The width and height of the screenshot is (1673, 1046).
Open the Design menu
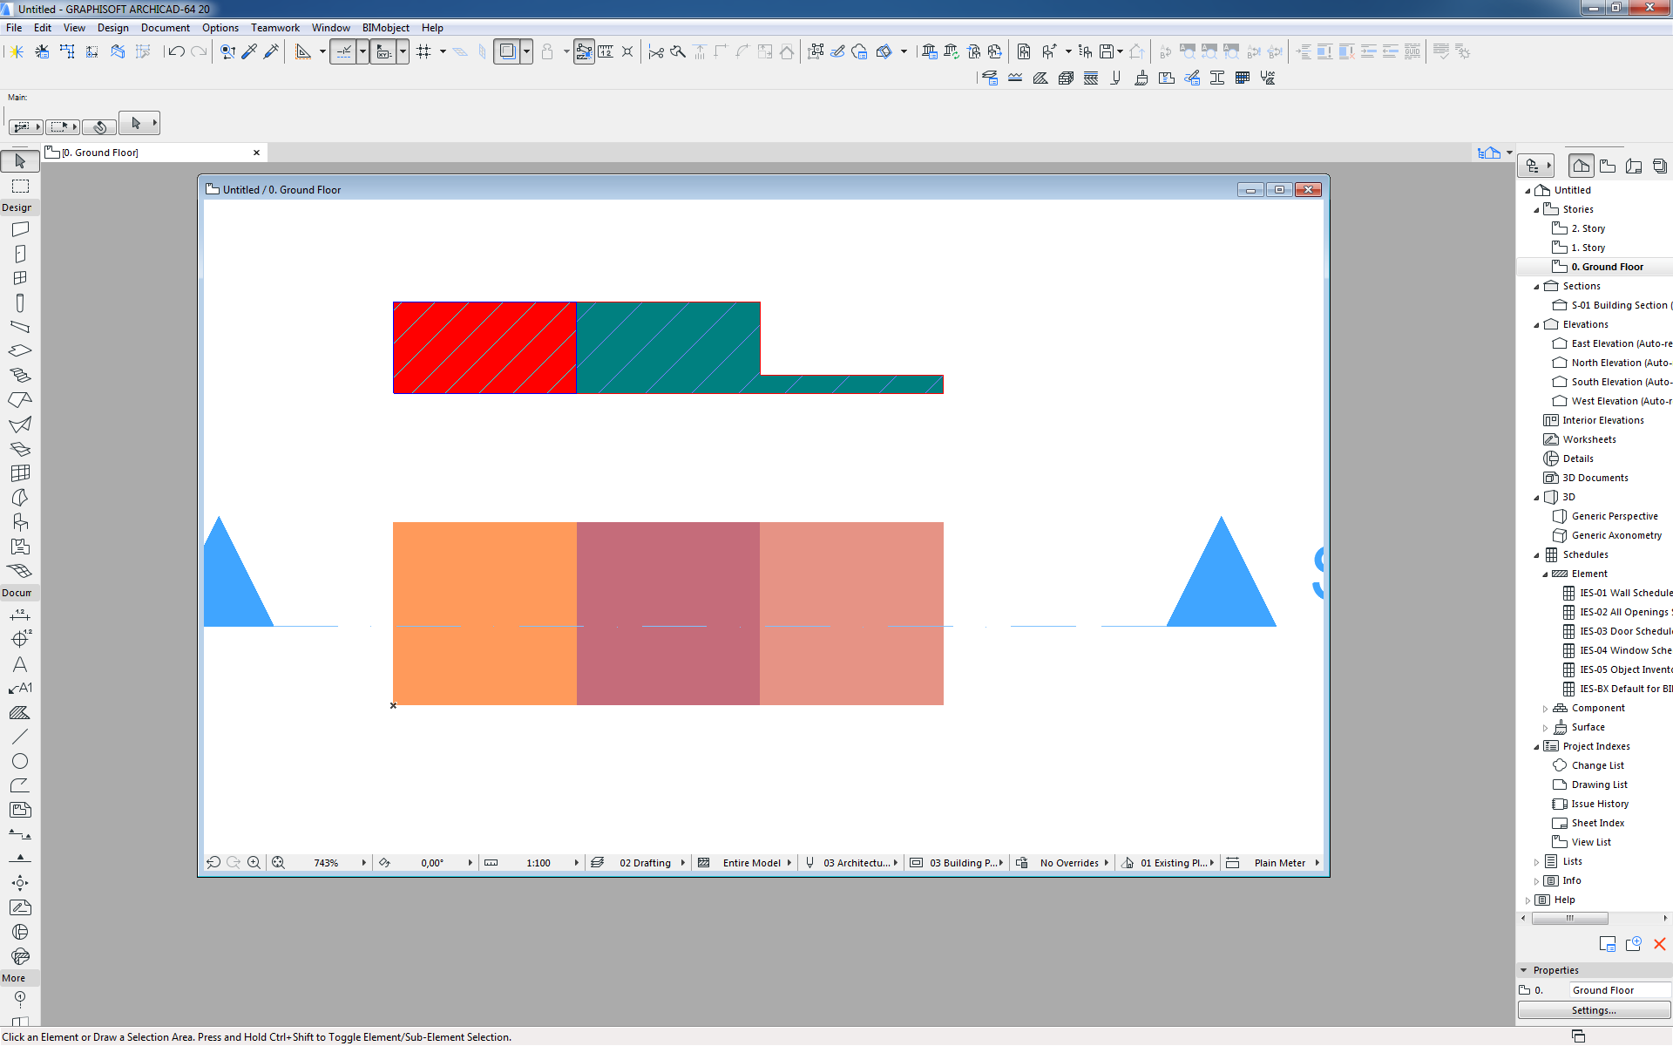tap(112, 28)
